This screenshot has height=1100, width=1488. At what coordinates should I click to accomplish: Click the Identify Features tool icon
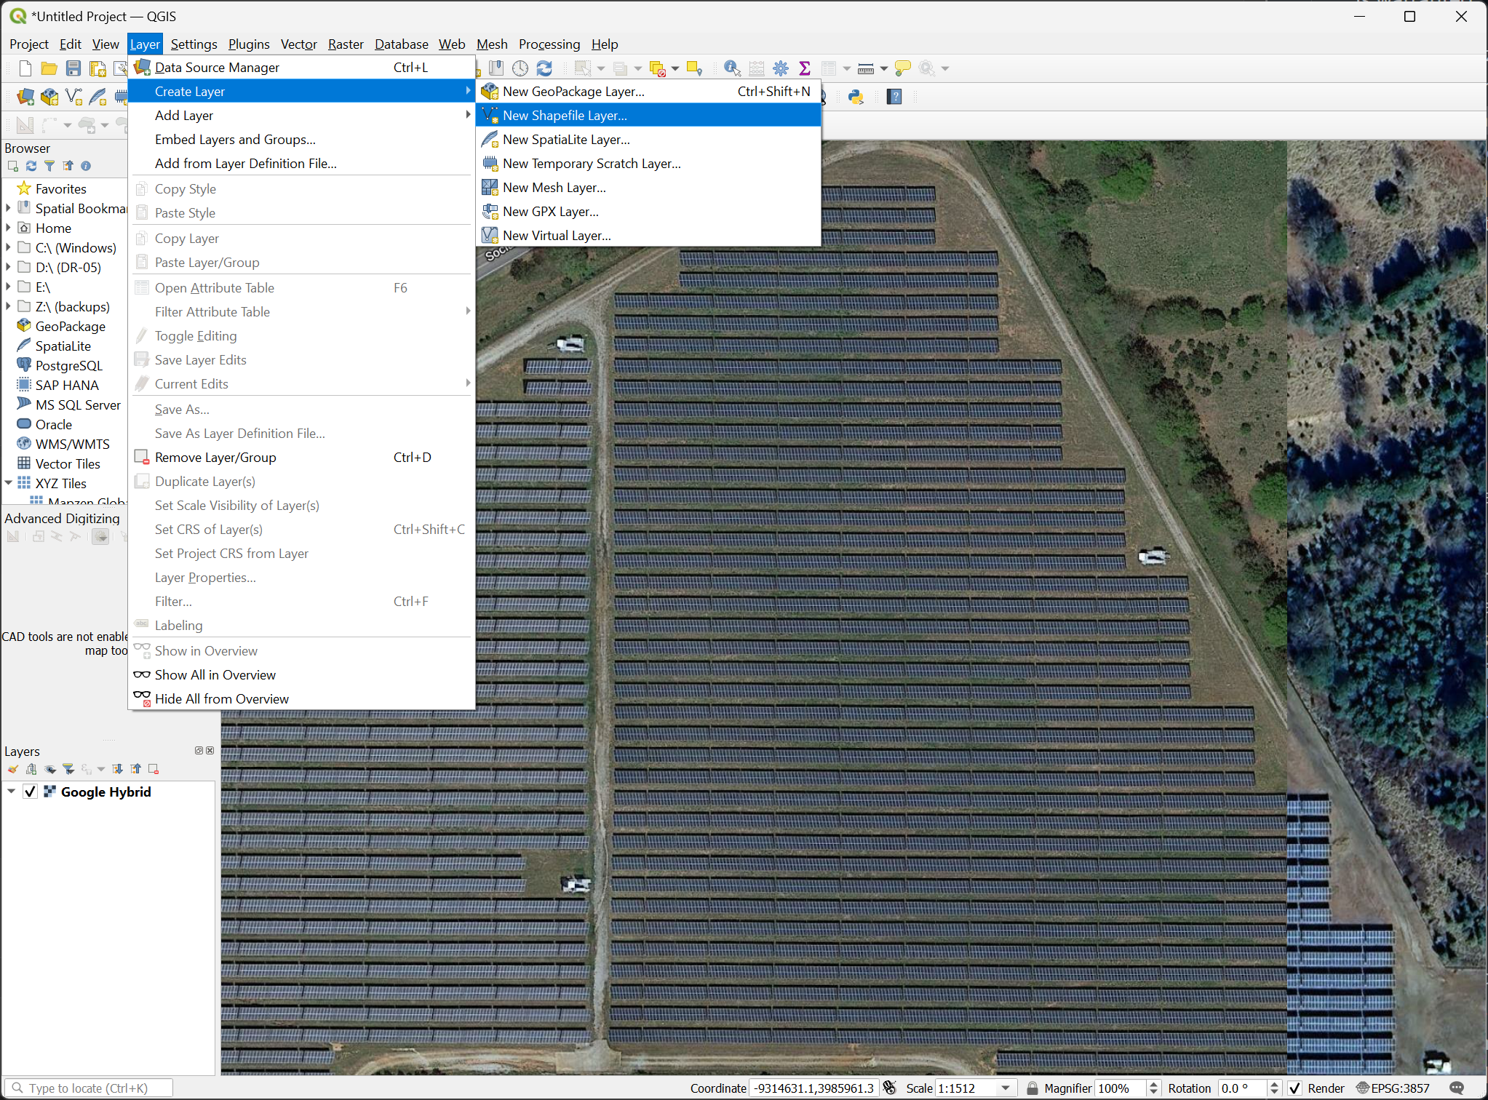pos(732,68)
